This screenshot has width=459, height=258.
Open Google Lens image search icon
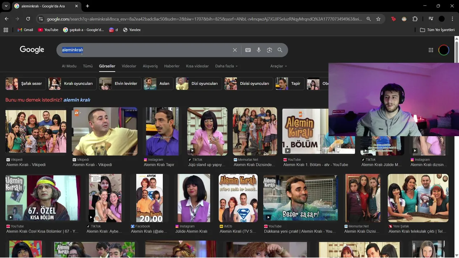pyautogui.click(x=269, y=50)
